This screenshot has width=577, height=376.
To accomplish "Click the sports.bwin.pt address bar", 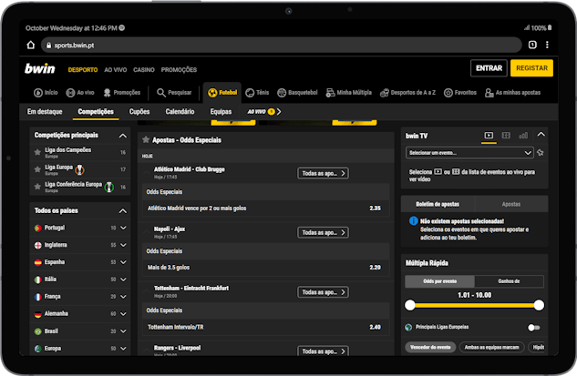I will (x=281, y=46).
